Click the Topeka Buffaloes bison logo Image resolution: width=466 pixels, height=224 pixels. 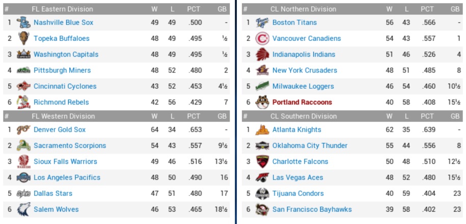tap(23, 38)
